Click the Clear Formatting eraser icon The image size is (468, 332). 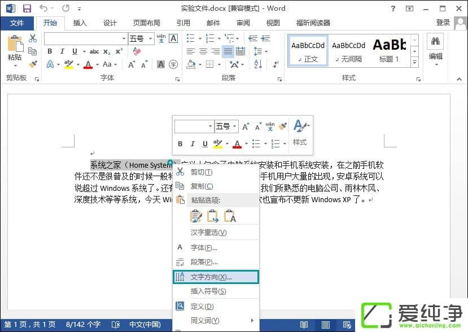[136, 51]
